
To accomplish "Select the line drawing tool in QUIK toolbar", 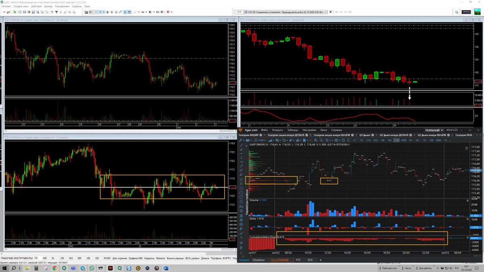I will pyautogui.click(x=135, y=12).
